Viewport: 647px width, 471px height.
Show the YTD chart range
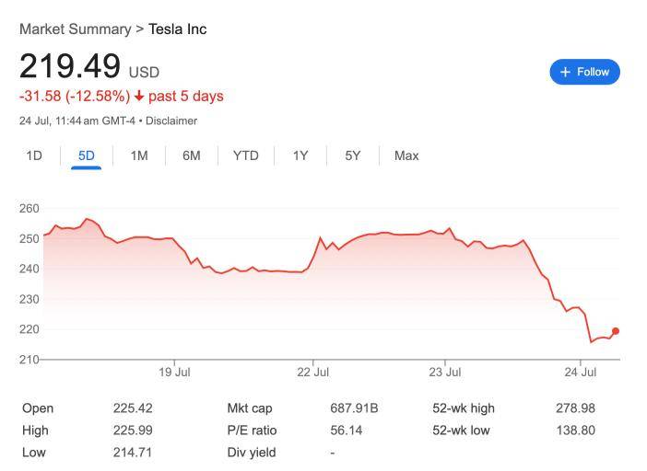click(x=245, y=155)
